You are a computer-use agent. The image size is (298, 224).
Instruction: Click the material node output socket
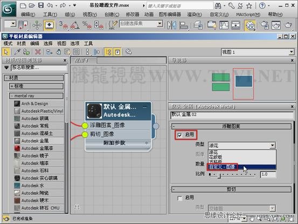156,126
